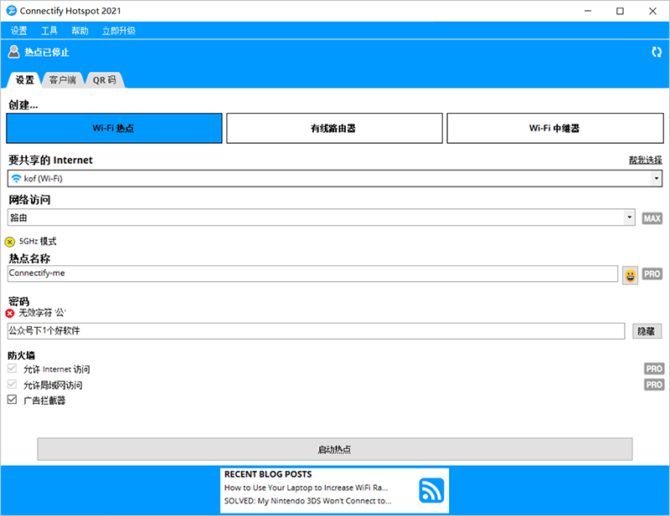Screen dimensions: 670x516
Task: Switch to the 客户端 tab
Action: pyautogui.click(x=63, y=80)
